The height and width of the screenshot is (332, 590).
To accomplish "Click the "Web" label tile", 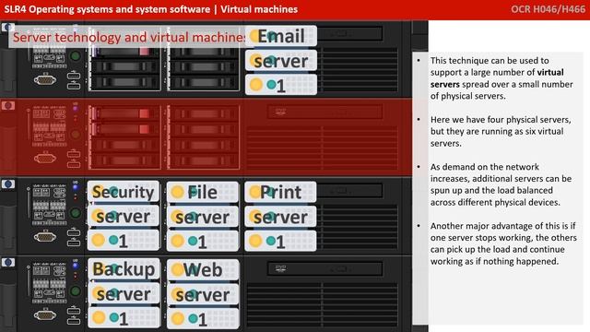I will tap(203, 269).
